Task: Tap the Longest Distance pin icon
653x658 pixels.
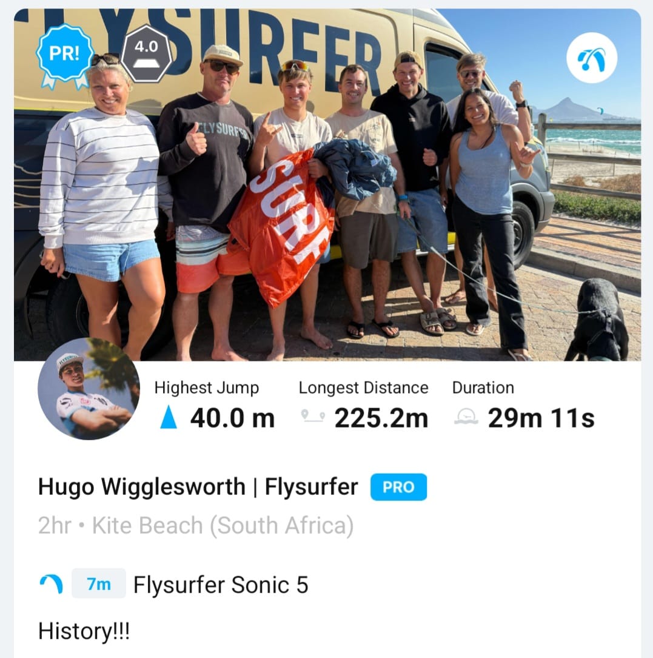Action: 313,416
